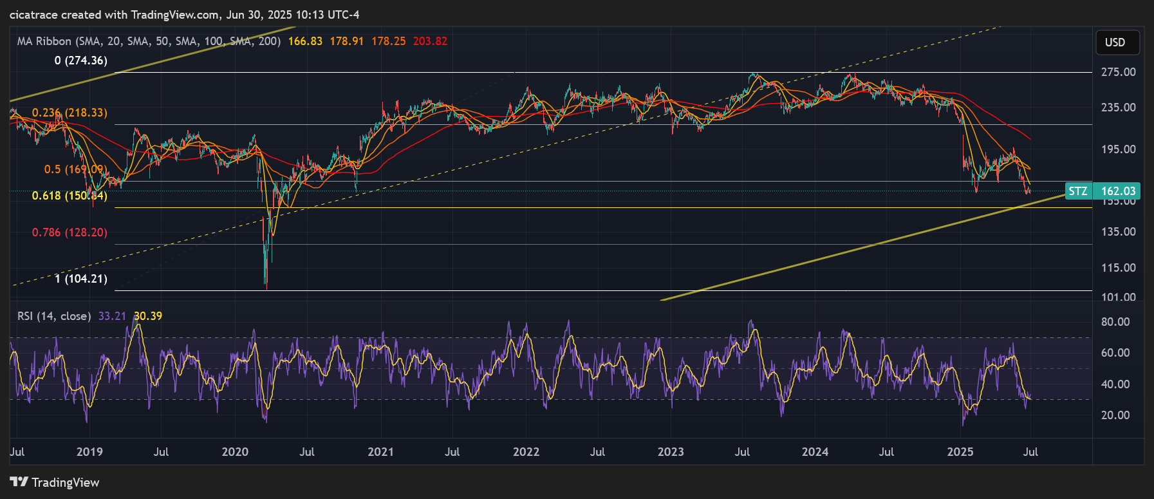This screenshot has width=1154, height=499.
Task: Click the 2020 time axis label
Action: click(x=235, y=452)
